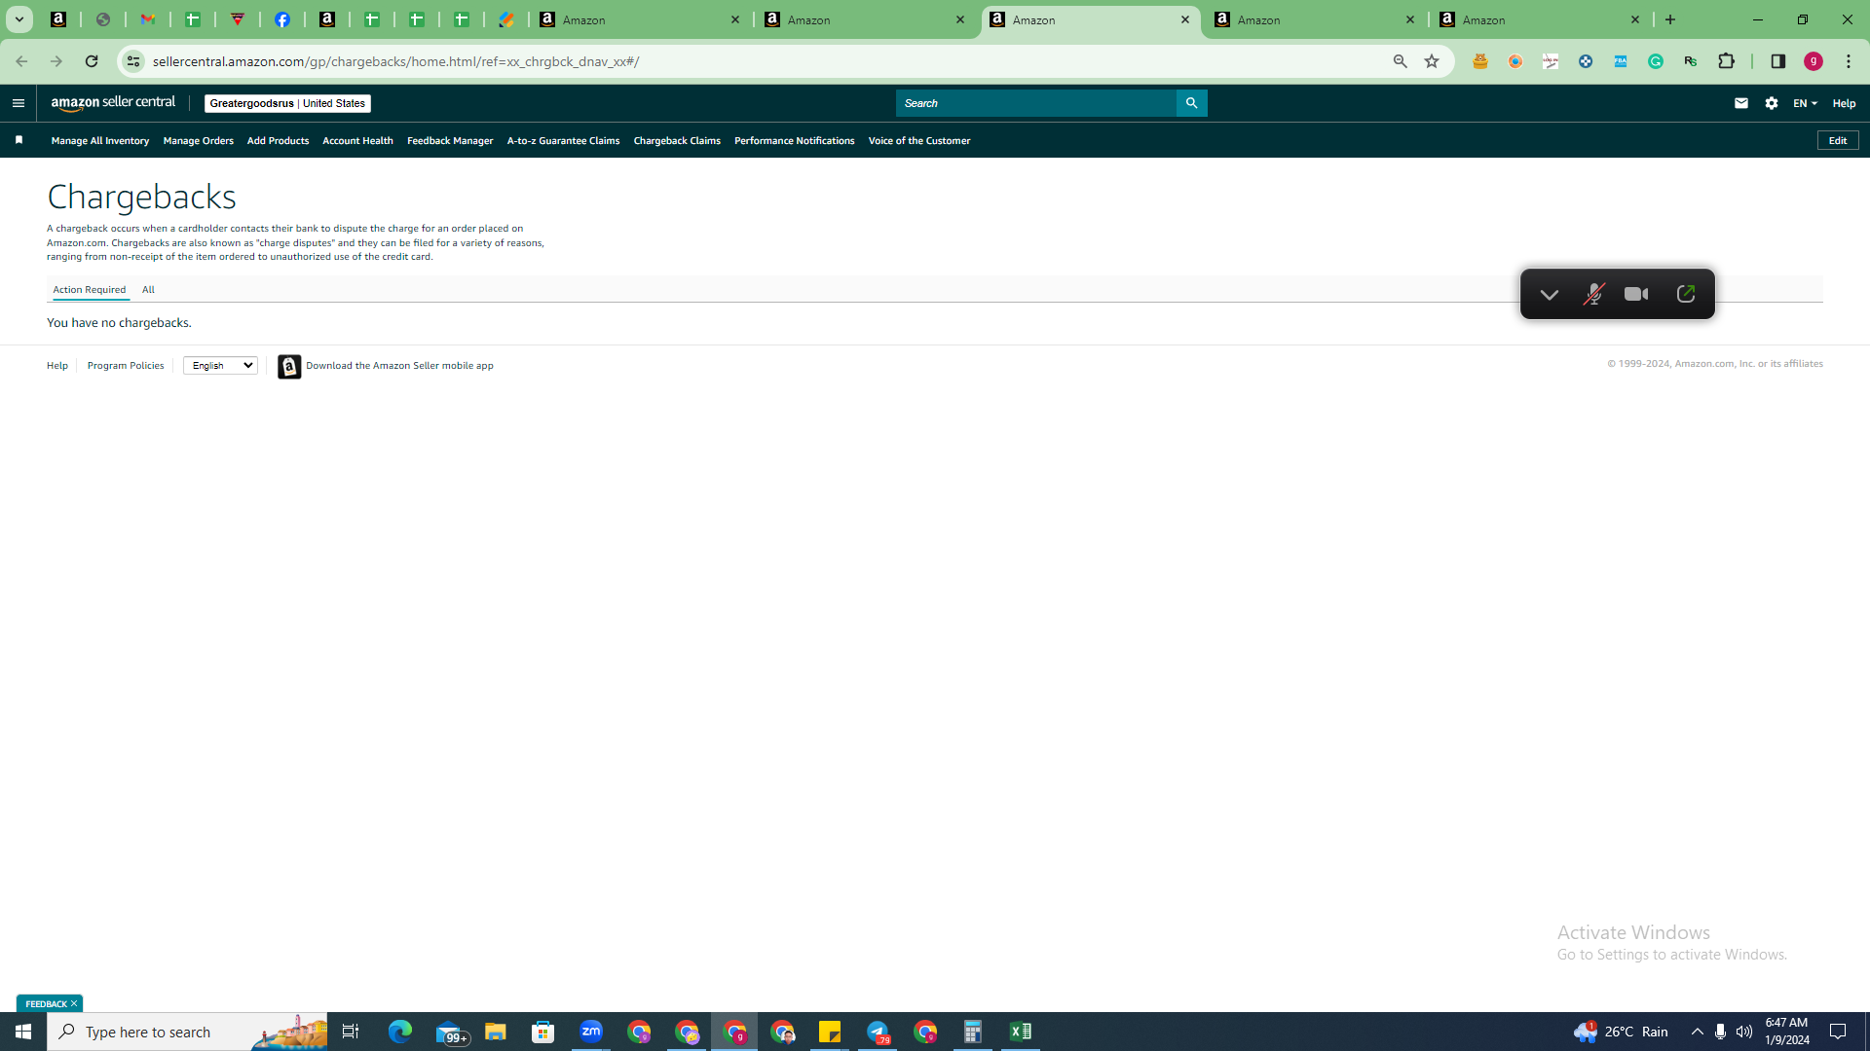Click the search magnifier button in Seller Central

click(x=1191, y=103)
